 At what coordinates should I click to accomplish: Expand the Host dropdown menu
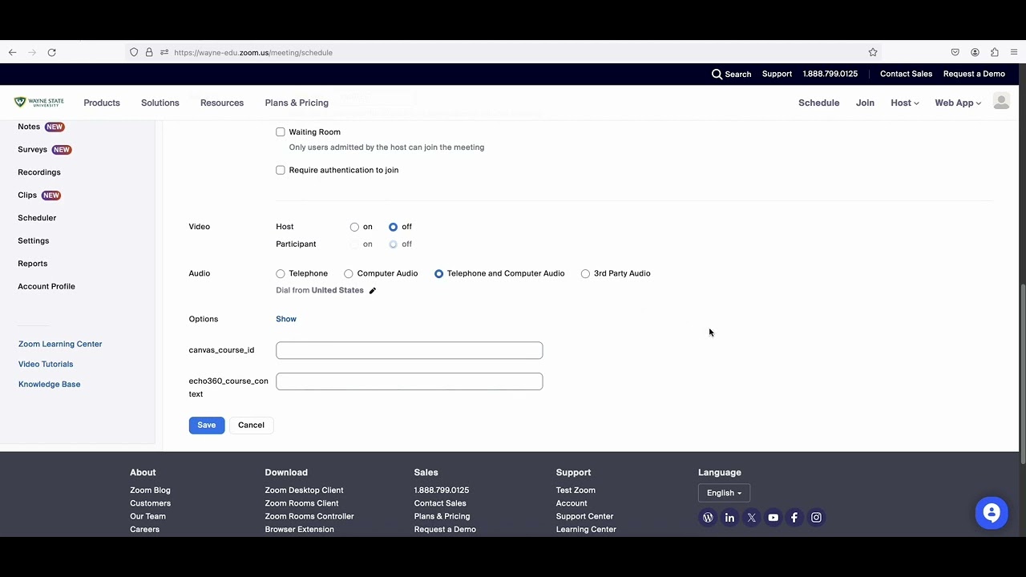point(904,103)
